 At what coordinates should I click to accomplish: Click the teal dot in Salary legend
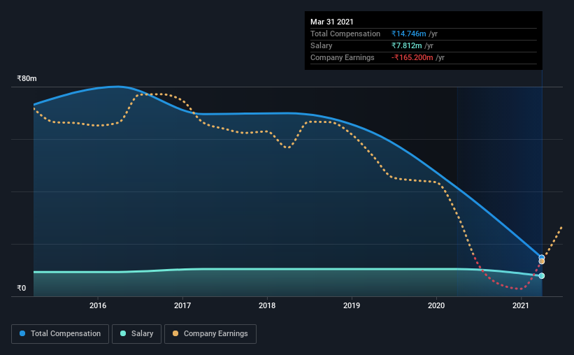[x=123, y=334]
